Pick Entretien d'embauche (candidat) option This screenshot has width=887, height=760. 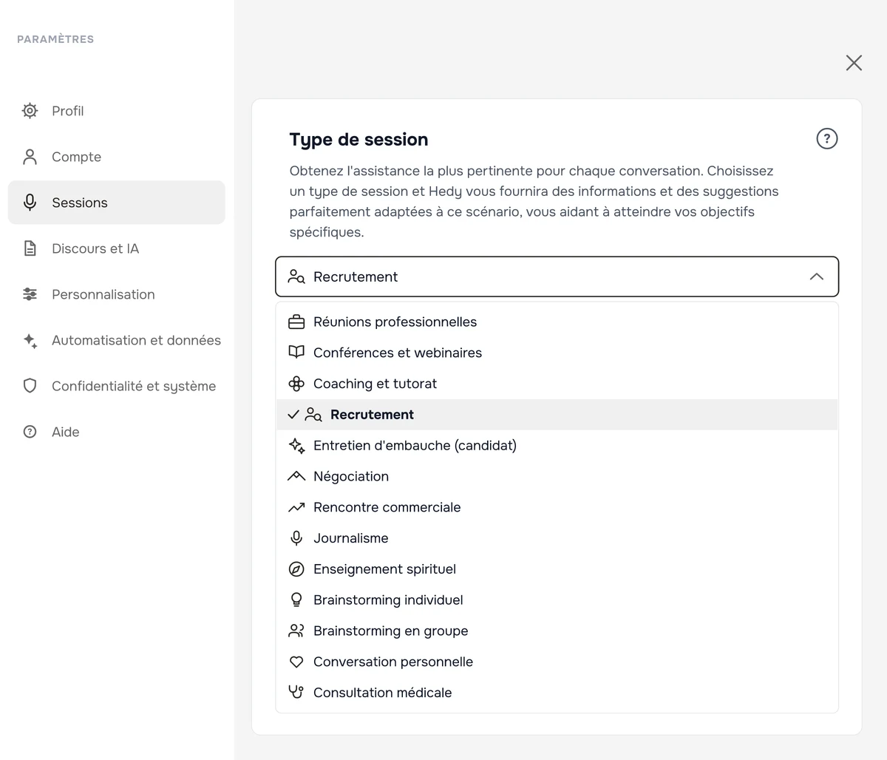click(x=557, y=446)
